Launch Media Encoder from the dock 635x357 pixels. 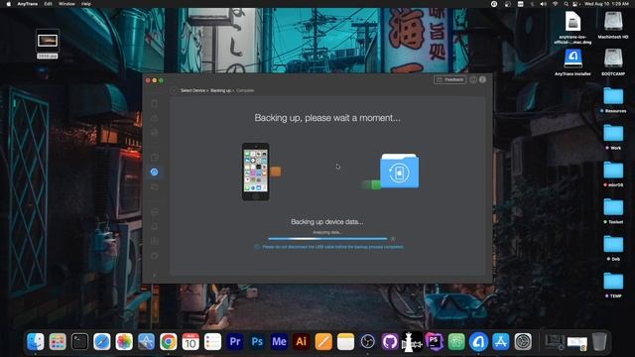coord(279,341)
